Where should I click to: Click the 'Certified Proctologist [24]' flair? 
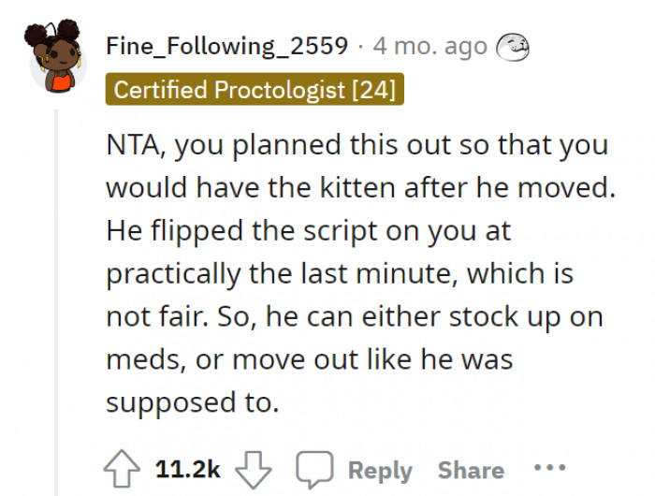(255, 90)
